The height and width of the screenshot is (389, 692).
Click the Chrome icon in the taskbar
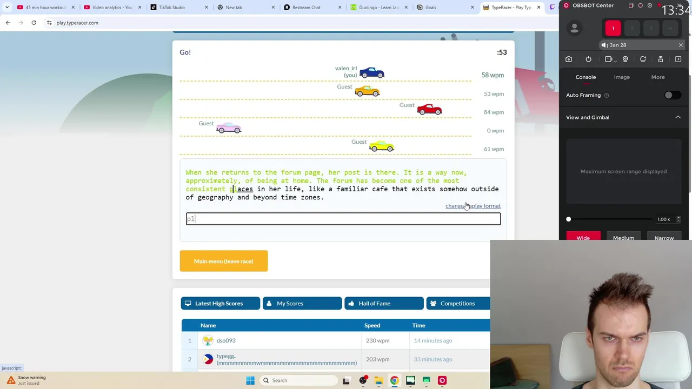[x=395, y=380]
